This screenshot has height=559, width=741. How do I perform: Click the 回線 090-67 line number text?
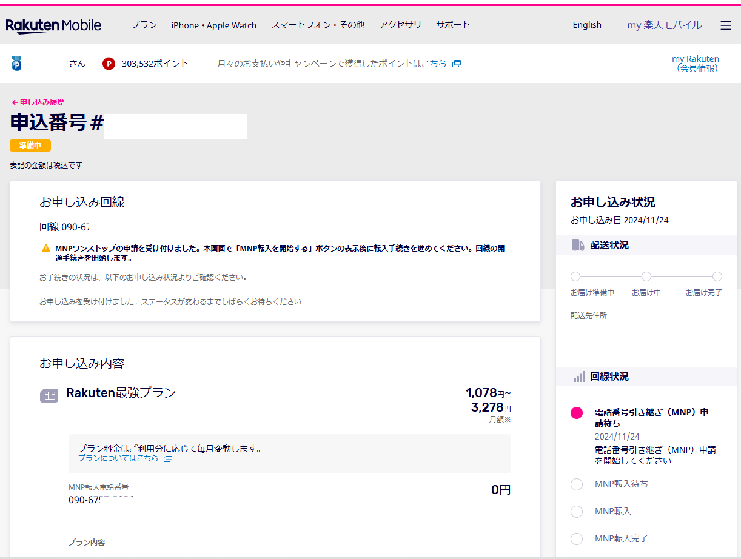tap(64, 227)
